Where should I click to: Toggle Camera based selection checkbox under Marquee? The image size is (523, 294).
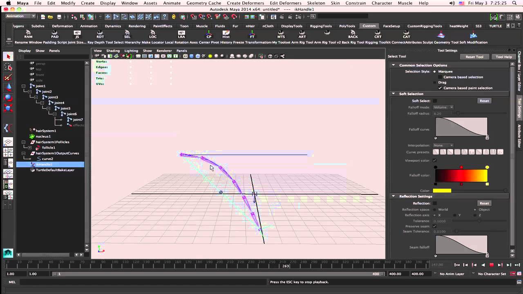(440, 77)
